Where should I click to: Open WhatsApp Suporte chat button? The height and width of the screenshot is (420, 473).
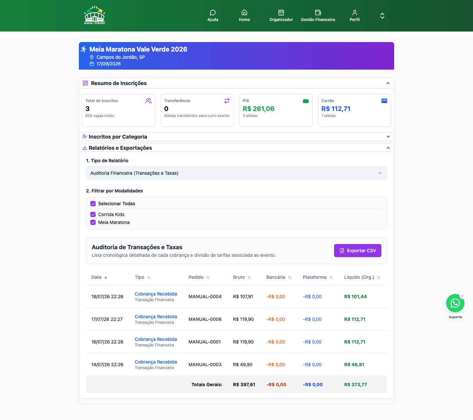(455, 303)
